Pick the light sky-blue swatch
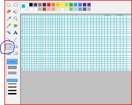 pyautogui.click(x=76, y=9)
